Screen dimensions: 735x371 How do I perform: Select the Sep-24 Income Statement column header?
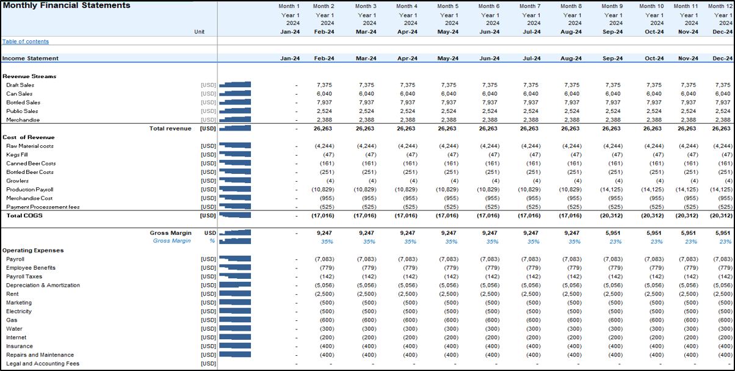click(612, 59)
